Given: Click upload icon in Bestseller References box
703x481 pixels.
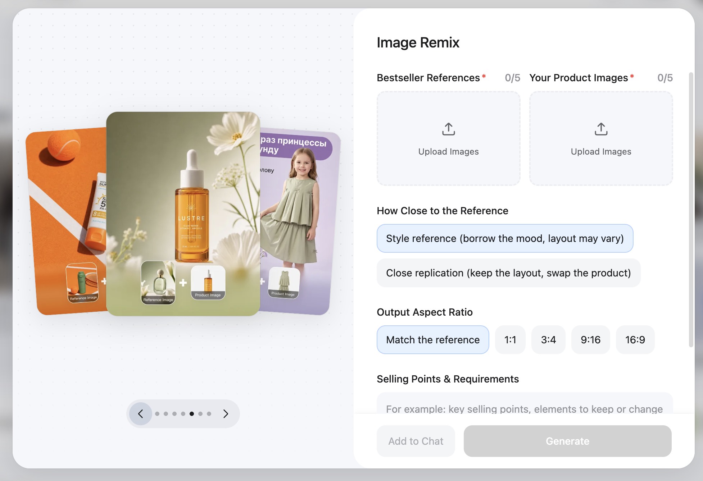Looking at the screenshot, I should click(448, 129).
